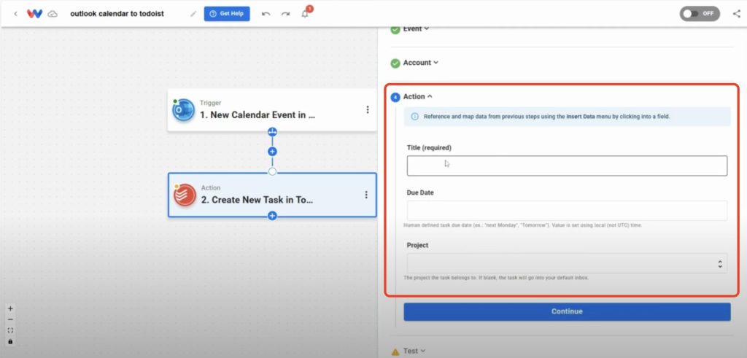Image resolution: width=747 pixels, height=358 pixels.
Task: Add a step below the action
Action: [272, 216]
